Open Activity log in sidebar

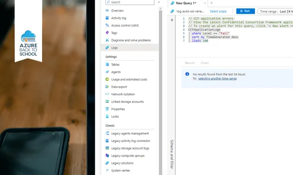coord(119,18)
